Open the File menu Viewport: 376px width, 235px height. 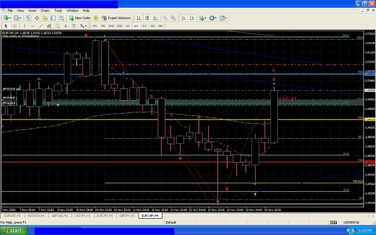pyautogui.click(x=10, y=11)
